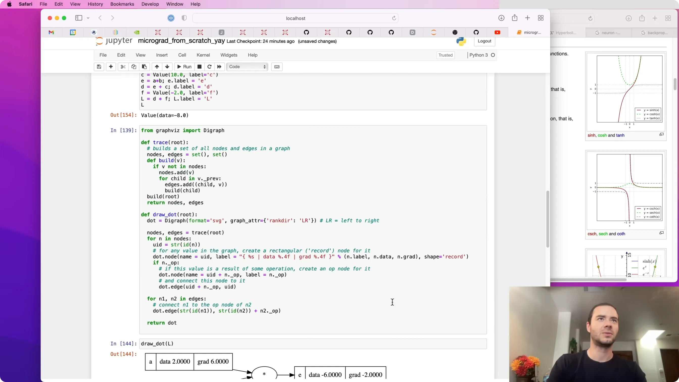679x382 pixels.
Task: Expand sidebar options chevron next to sidebar icon
Action: coord(88,18)
